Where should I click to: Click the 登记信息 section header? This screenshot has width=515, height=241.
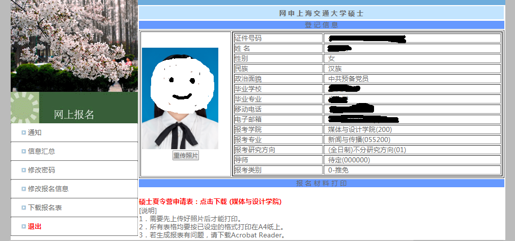click(322, 25)
